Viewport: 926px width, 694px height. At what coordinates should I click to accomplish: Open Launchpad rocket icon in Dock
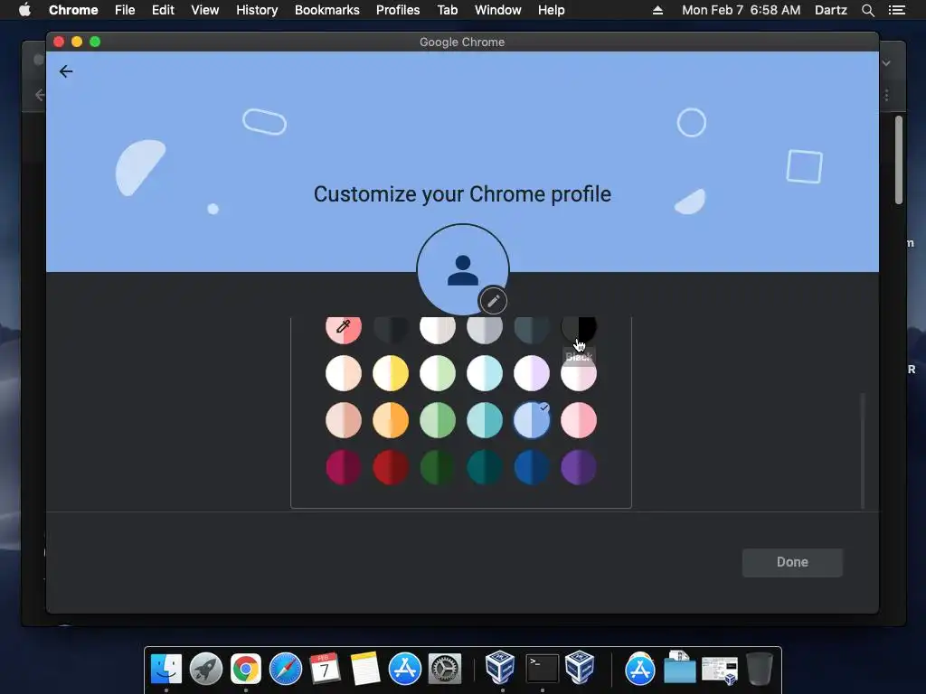point(206,669)
